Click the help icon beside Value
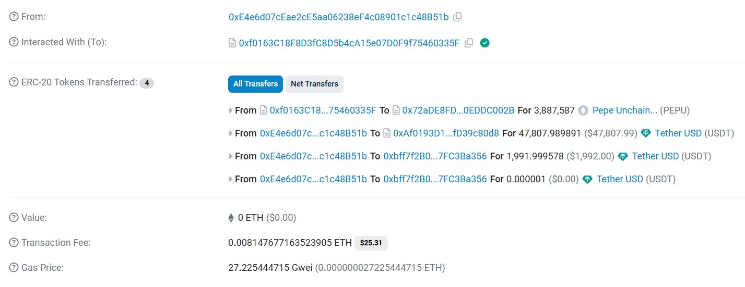745x287 pixels. [14, 218]
